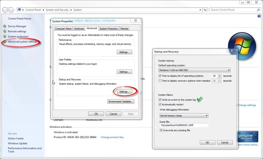This screenshot has width=263, height=159.
Task: Click Cancel in System Properties
Action: (x=113, y=114)
